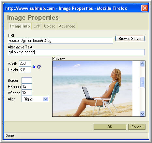Select the Image Info tab
Viewport: 152px width, 143px height.
coord(20,26)
